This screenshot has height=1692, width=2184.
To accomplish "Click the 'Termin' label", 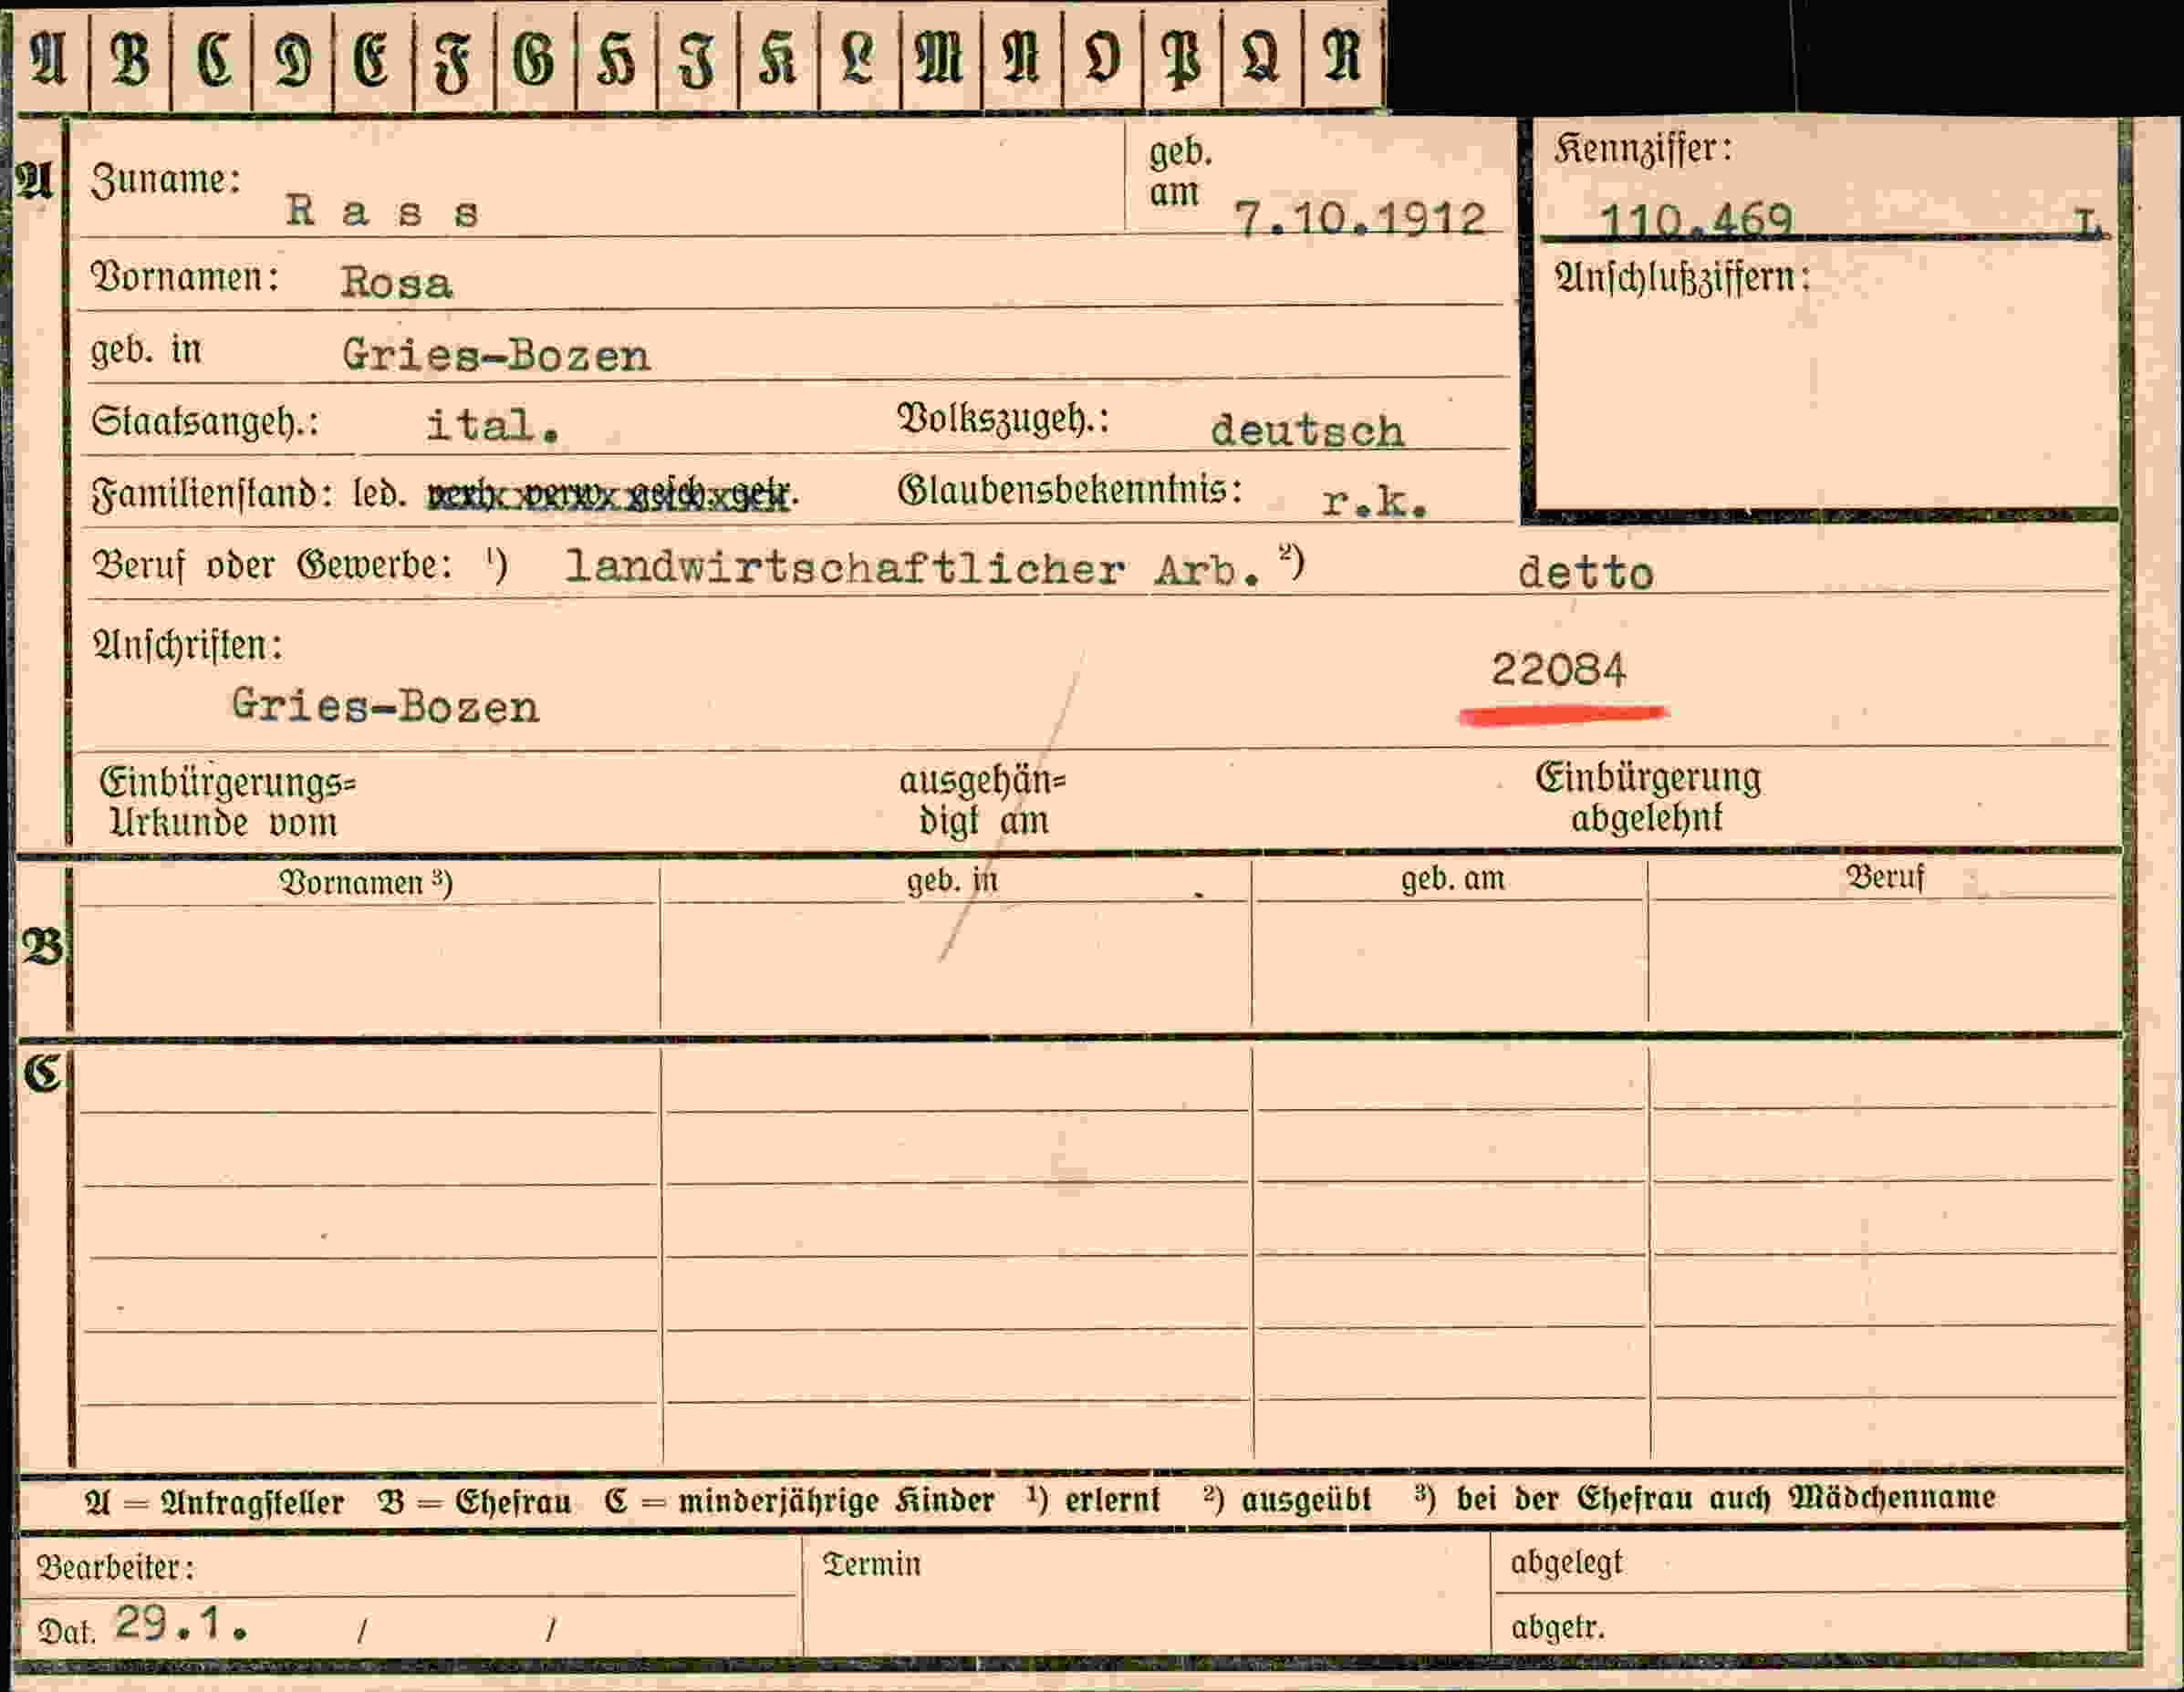I will pos(871,1564).
